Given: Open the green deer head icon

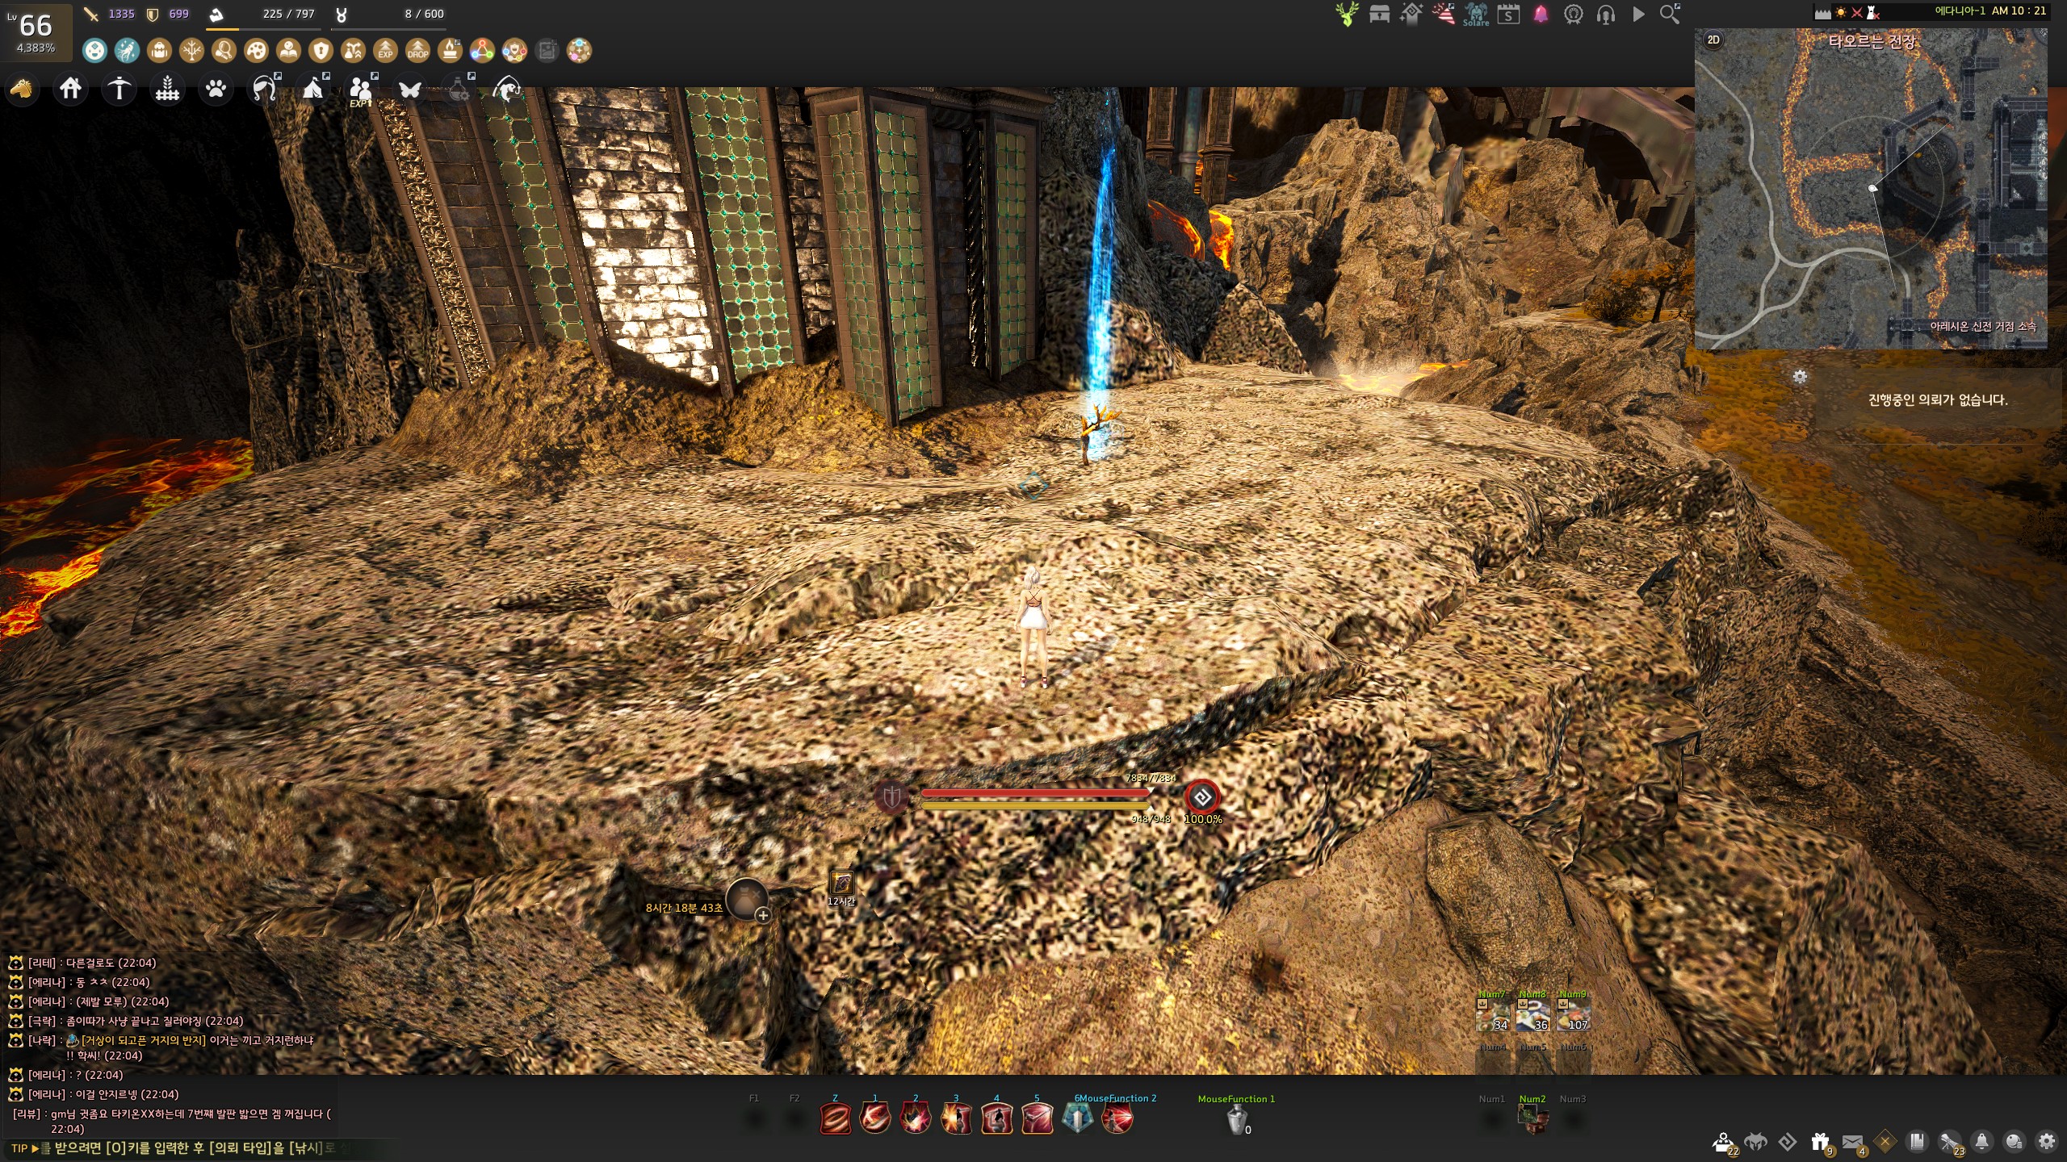Looking at the screenshot, I should (1347, 15).
